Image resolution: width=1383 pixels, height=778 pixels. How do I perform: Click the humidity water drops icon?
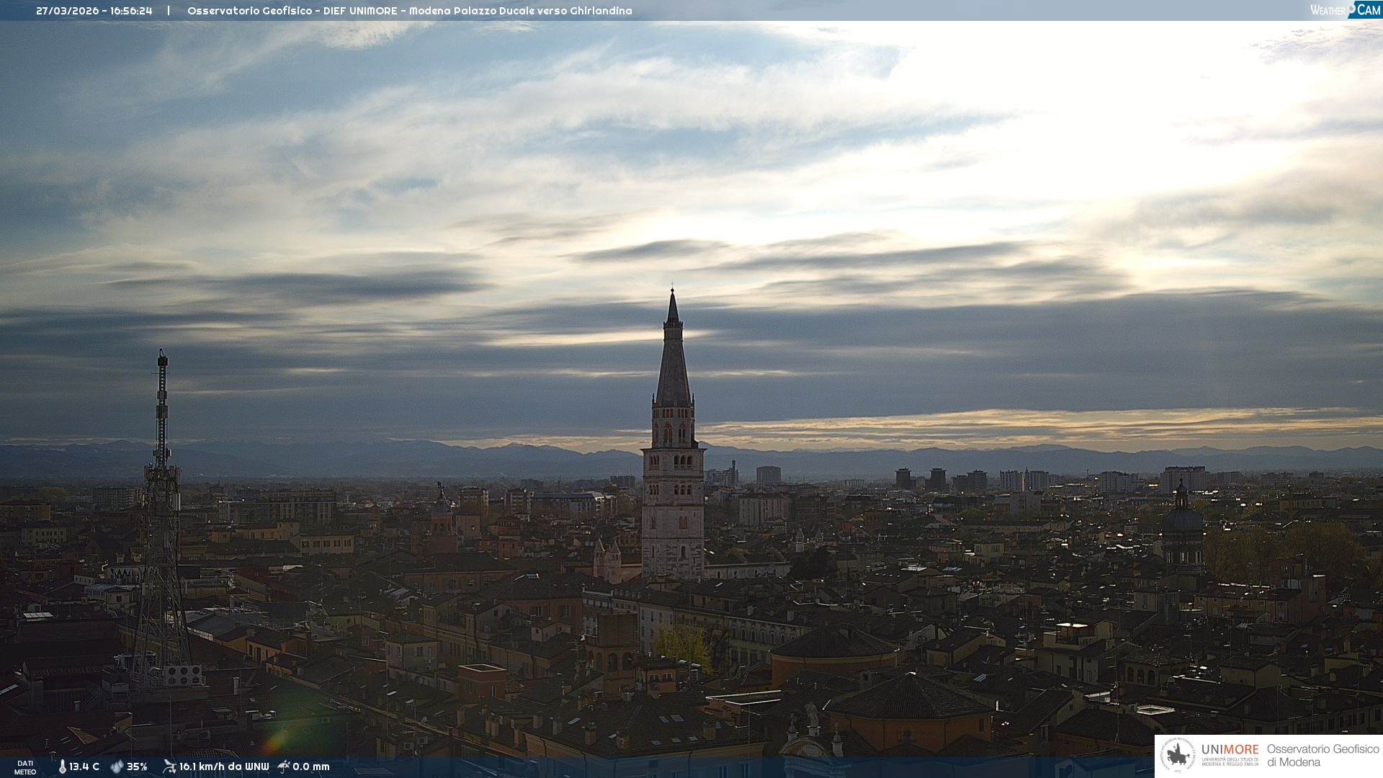point(117,767)
